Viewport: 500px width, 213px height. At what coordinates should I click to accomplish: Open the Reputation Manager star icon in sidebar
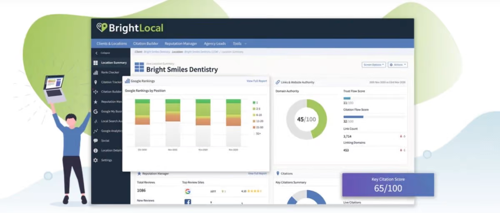[96, 102]
